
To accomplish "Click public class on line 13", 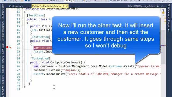I will coord(37,19).
